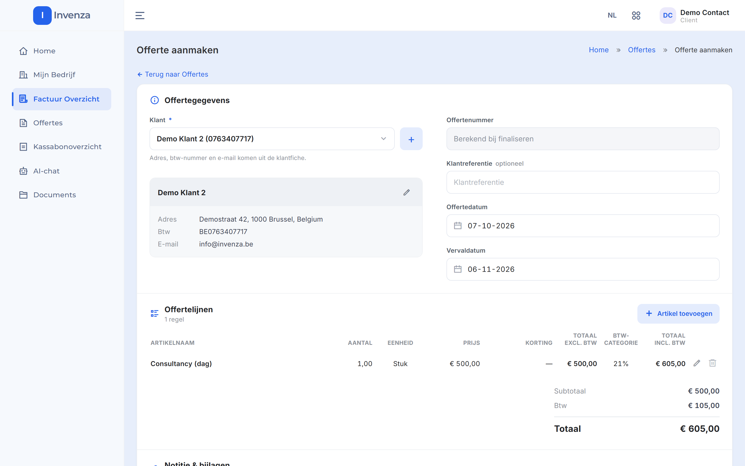Image resolution: width=745 pixels, height=466 pixels.
Task: Click Terug naar Offertes link
Action: pos(173,74)
